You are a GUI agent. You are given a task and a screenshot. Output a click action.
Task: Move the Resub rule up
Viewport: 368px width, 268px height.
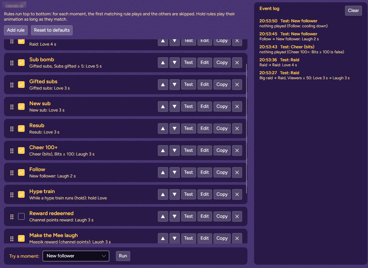(x=163, y=129)
